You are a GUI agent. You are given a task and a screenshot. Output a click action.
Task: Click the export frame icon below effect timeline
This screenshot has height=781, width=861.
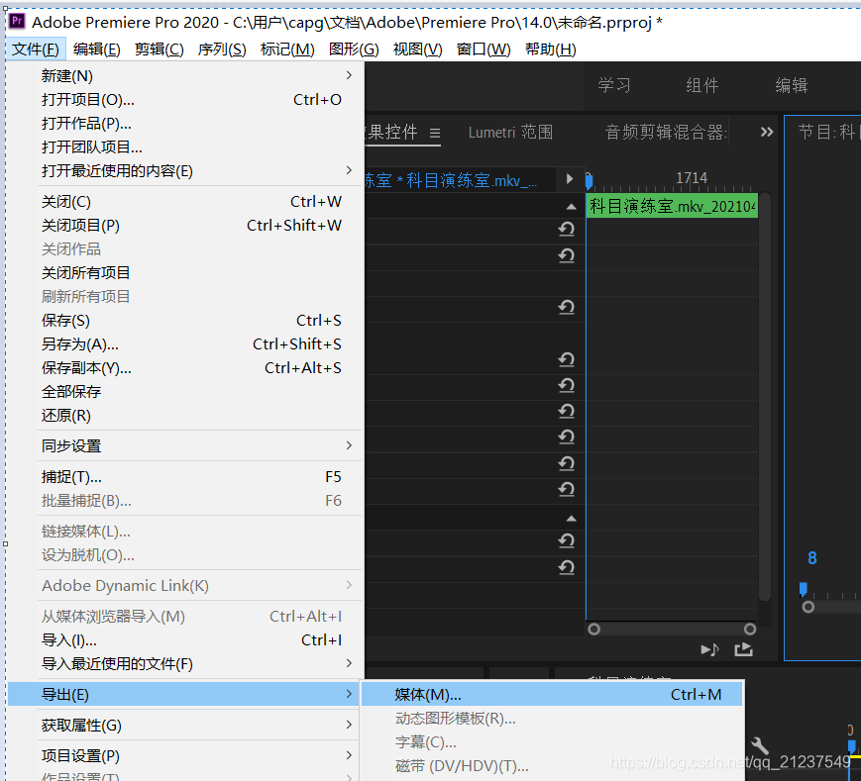pyautogui.click(x=743, y=650)
